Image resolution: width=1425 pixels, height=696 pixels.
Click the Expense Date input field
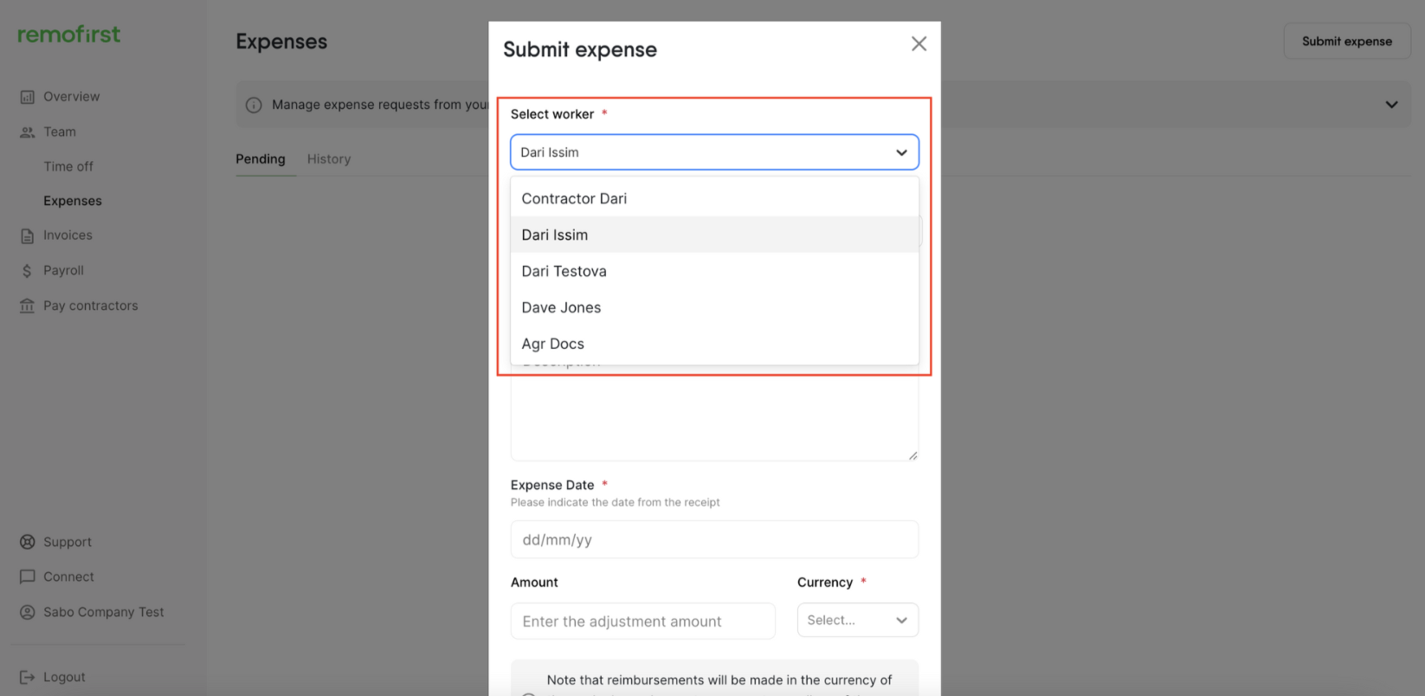click(714, 539)
